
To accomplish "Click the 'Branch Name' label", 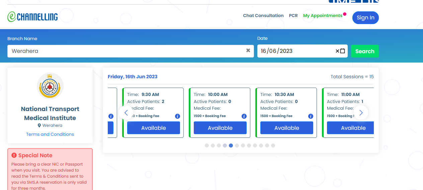I will point(22,38).
